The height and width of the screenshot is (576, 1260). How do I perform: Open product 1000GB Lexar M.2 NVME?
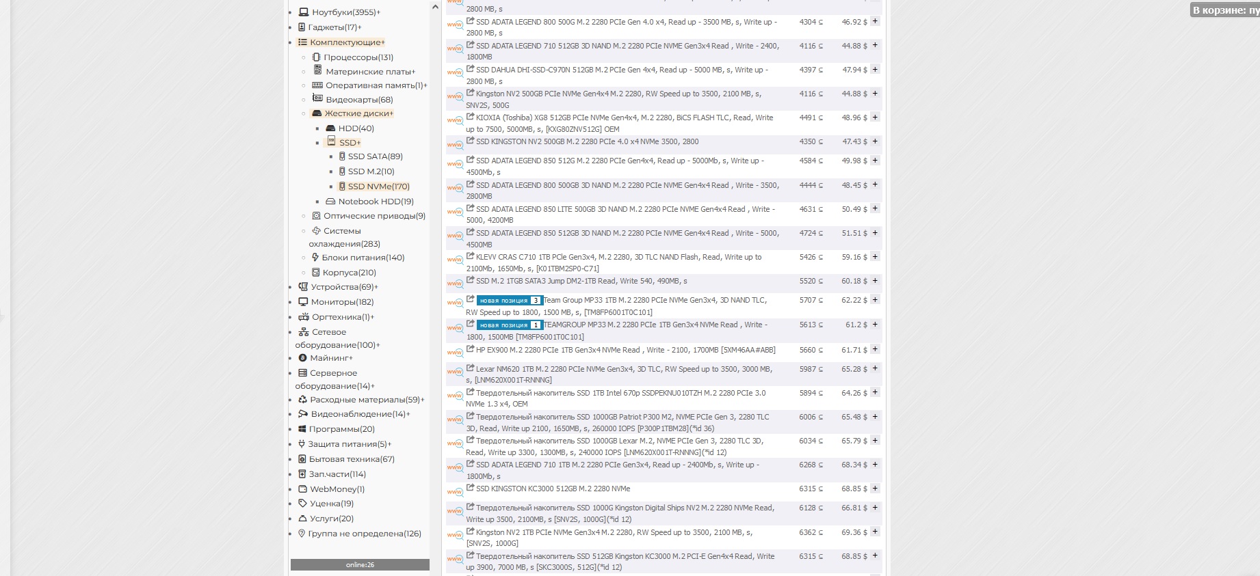(x=615, y=446)
